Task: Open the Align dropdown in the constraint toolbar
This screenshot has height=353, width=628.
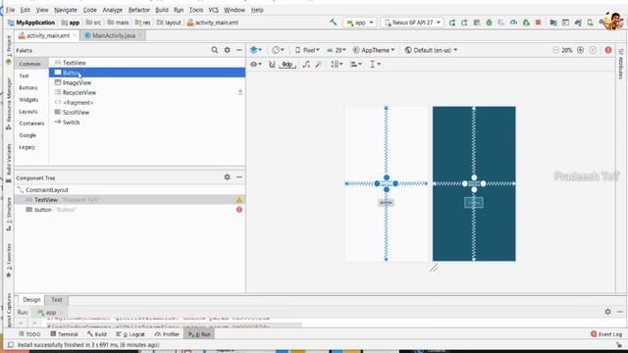Action: tap(355, 64)
